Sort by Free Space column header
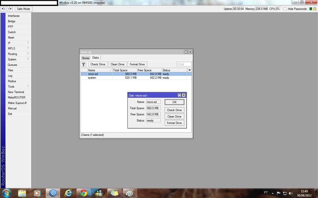The width and height of the screenshot is (318, 198). (149, 70)
